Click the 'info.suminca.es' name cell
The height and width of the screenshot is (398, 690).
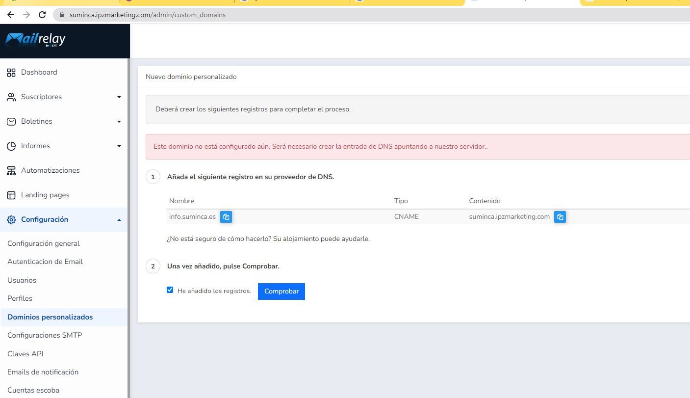click(192, 216)
